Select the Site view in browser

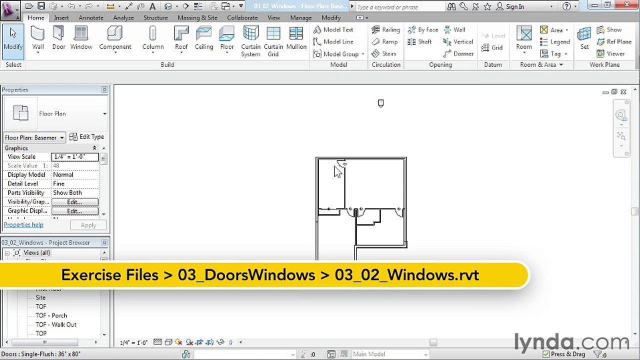(x=40, y=297)
